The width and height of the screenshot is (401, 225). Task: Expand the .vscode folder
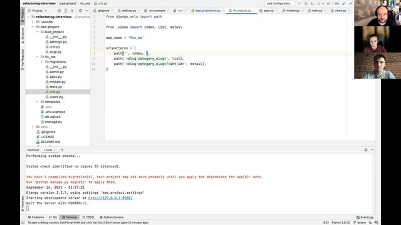click(x=33, y=22)
